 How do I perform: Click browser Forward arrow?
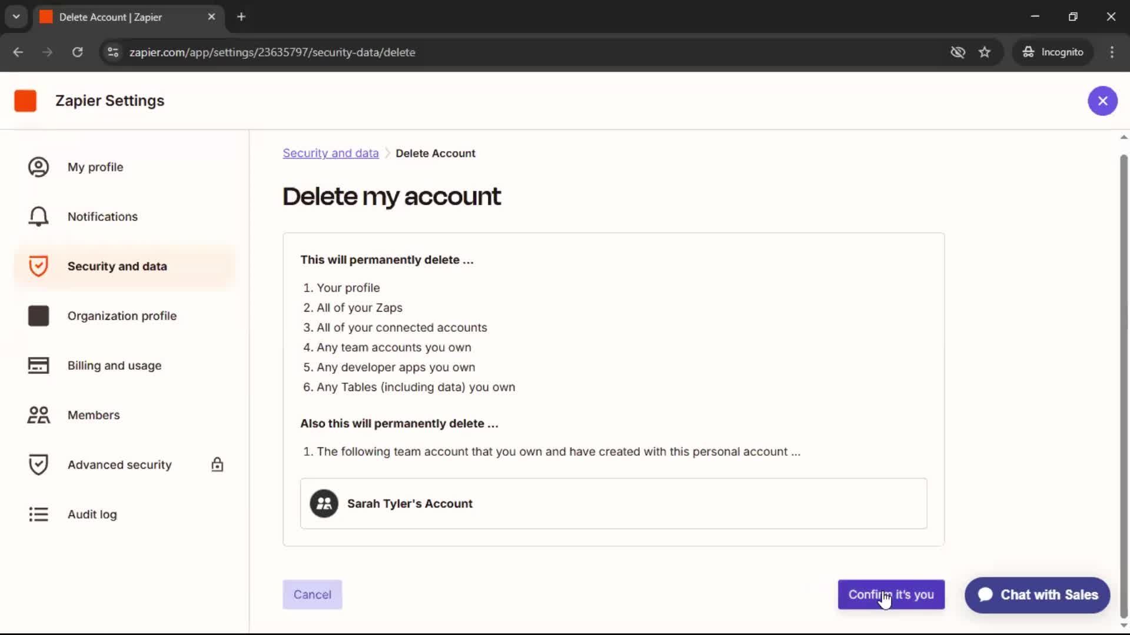click(x=48, y=52)
